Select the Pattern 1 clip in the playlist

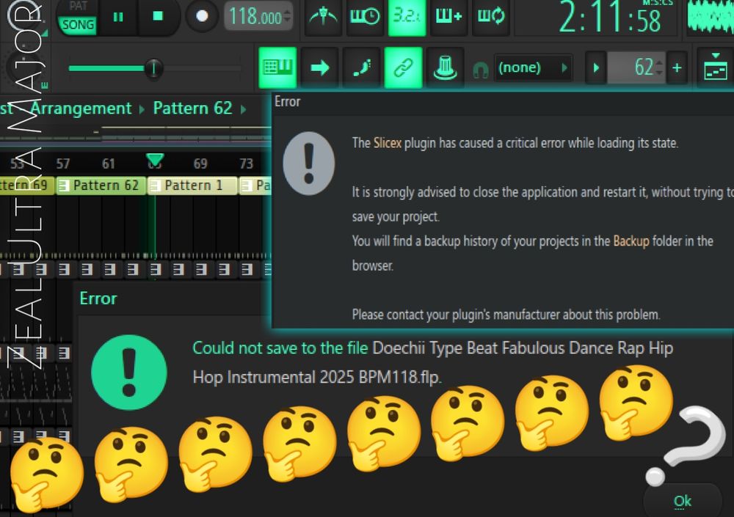[192, 186]
